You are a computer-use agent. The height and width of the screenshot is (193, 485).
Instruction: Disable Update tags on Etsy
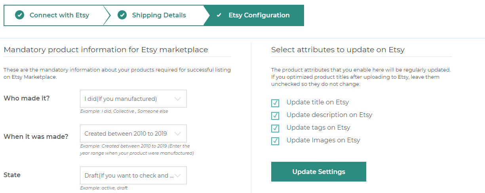275,128
